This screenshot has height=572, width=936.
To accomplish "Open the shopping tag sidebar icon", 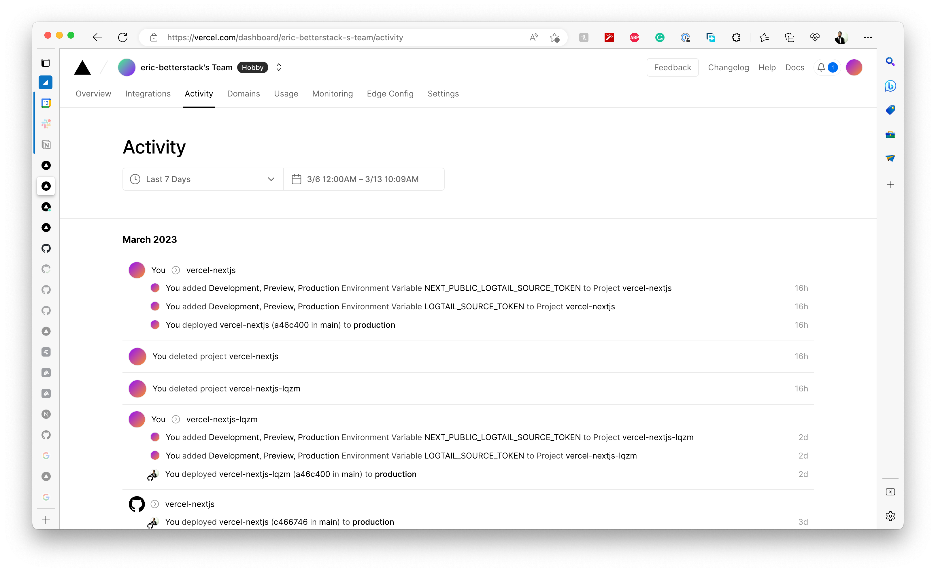I will (x=890, y=110).
